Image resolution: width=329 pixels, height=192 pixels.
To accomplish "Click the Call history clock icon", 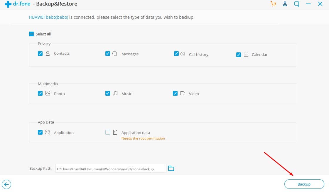I will [x=183, y=54].
